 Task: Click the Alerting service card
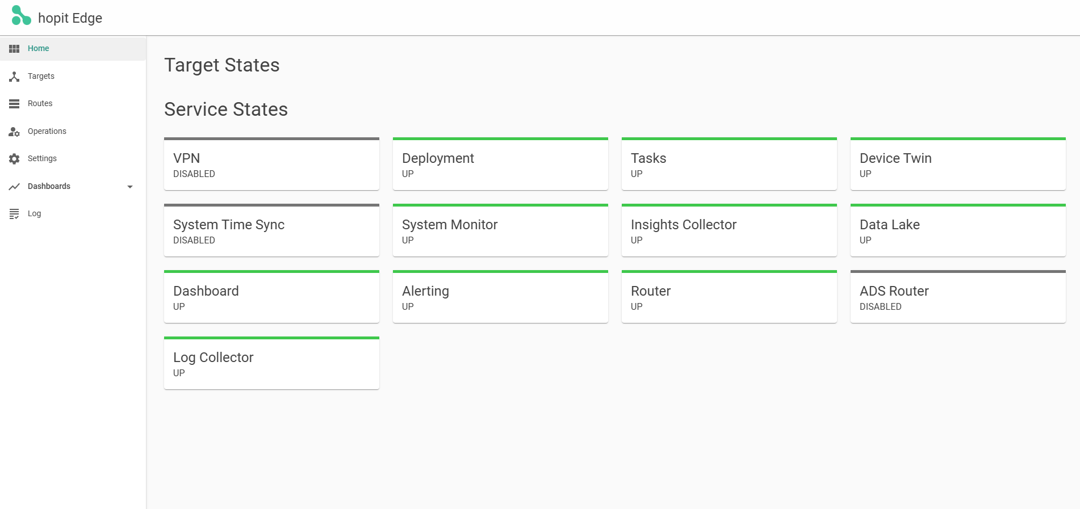[500, 297]
